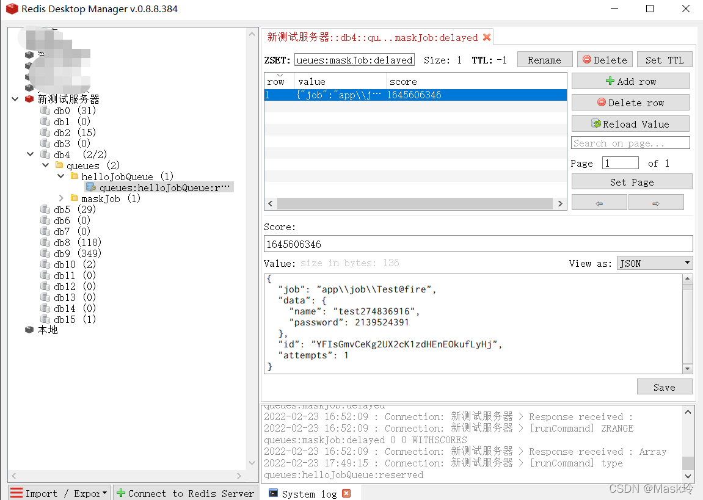Click the table horizontal scrollbar thumb
Image resolution: width=703 pixels, height=500 pixels.
tap(415, 203)
